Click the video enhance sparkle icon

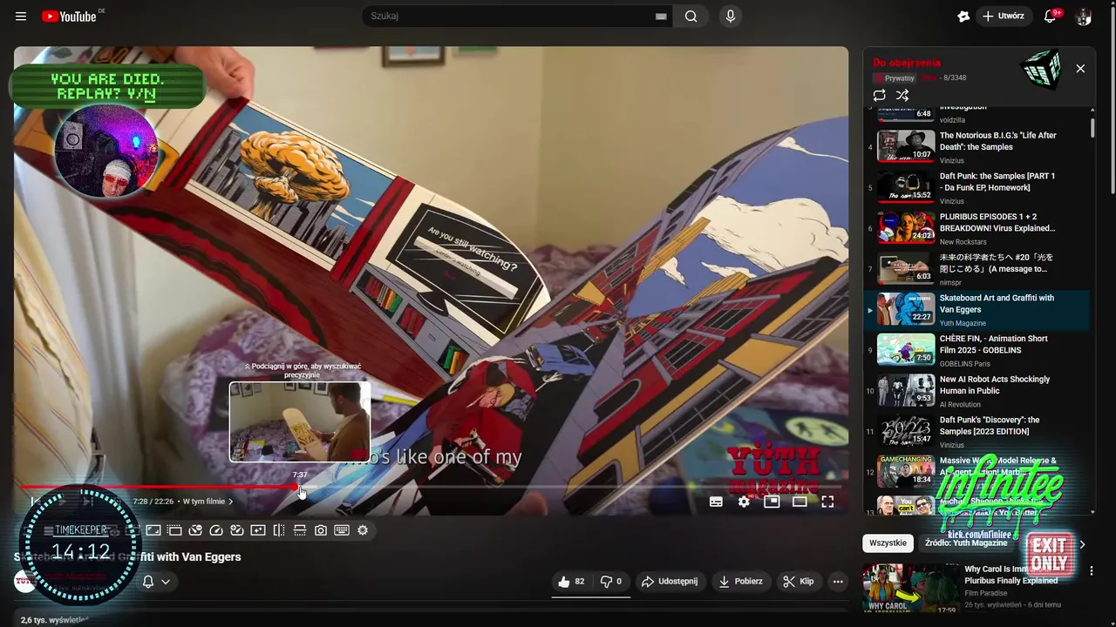(x=258, y=530)
